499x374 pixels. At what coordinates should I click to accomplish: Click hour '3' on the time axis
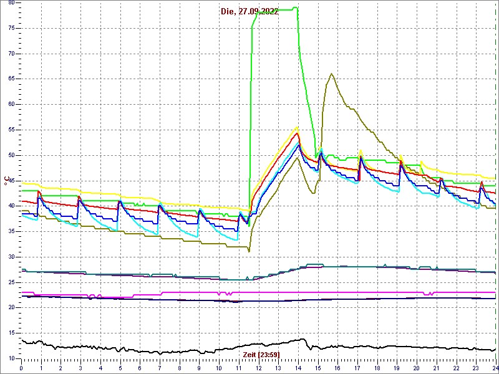[80, 368]
